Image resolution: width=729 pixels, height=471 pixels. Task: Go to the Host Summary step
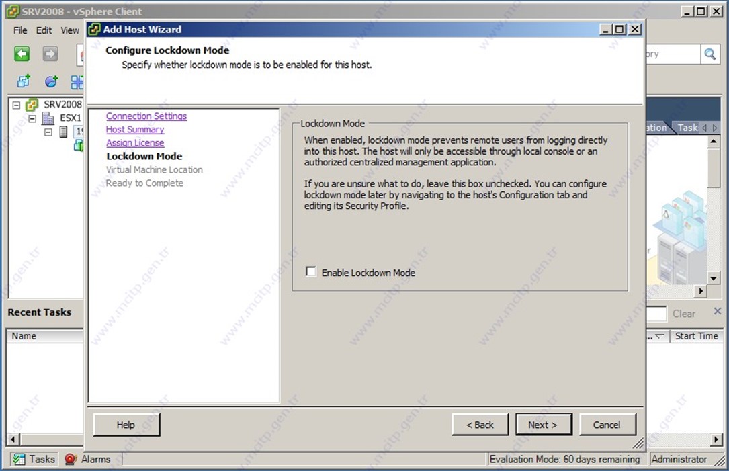[x=135, y=129]
